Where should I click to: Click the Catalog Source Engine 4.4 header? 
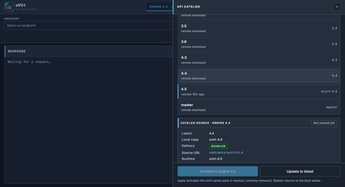coord(205,123)
